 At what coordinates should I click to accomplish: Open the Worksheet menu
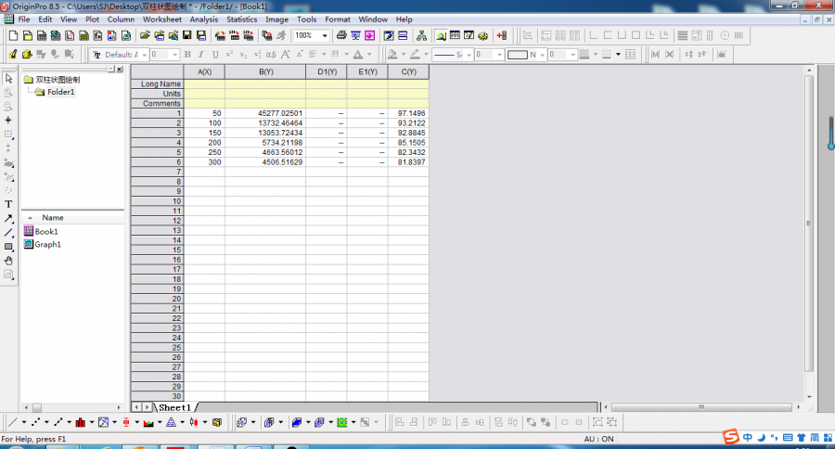point(161,19)
